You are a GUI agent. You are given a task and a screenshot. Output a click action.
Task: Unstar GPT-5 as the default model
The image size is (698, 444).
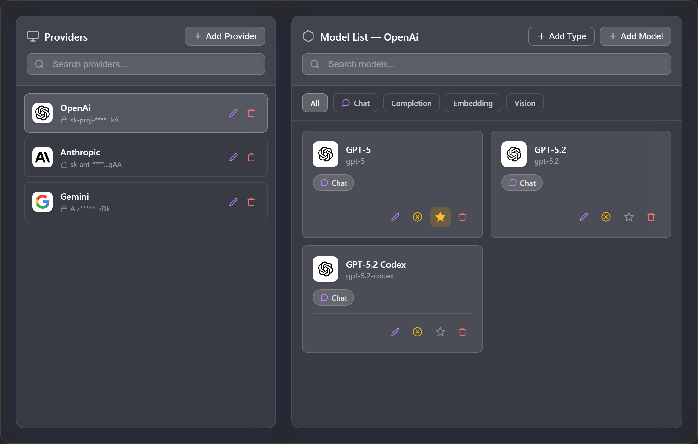click(x=440, y=217)
